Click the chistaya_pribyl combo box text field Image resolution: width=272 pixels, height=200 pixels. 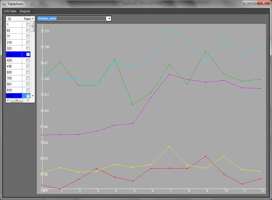pyautogui.click(x=71, y=19)
